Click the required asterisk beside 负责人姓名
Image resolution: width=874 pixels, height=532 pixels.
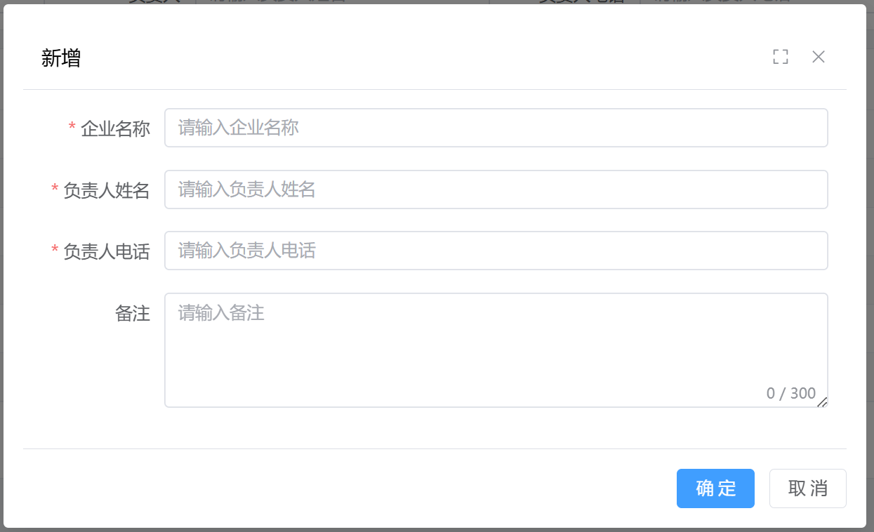(x=55, y=189)
